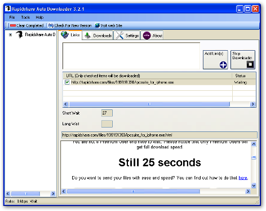Click URL list scroll left arrow
This screenshot has height=211, width=266.
coord(66,104)
